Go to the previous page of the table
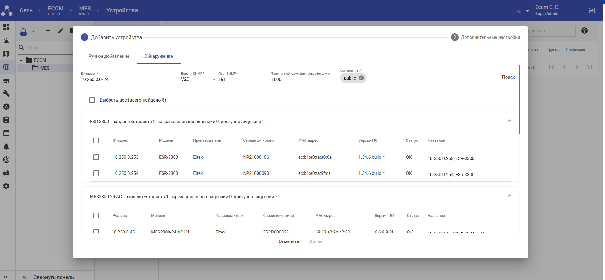The image size is (605, 280). click(x=564, y=67)
